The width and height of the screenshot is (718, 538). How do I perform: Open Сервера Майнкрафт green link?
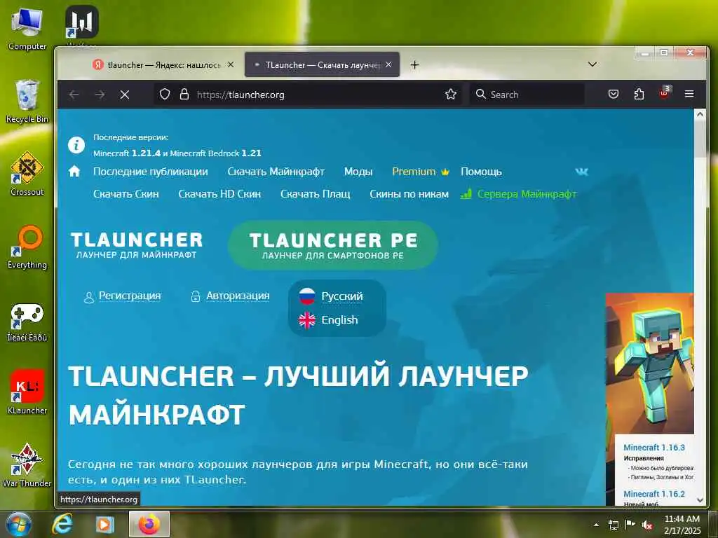pyautogui.click(x=519, y=194)
